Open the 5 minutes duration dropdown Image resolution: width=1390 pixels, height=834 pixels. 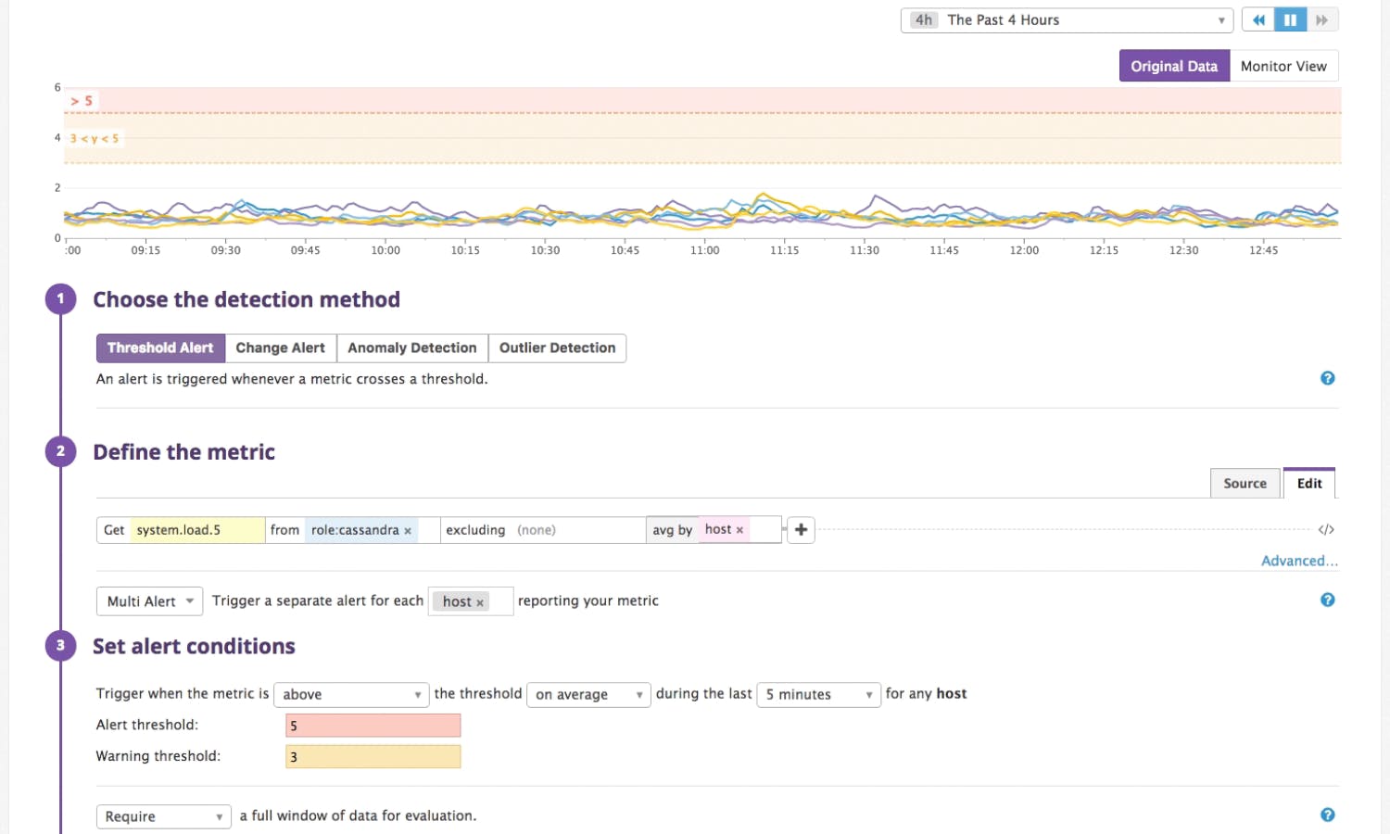click(x=818, y=695)
